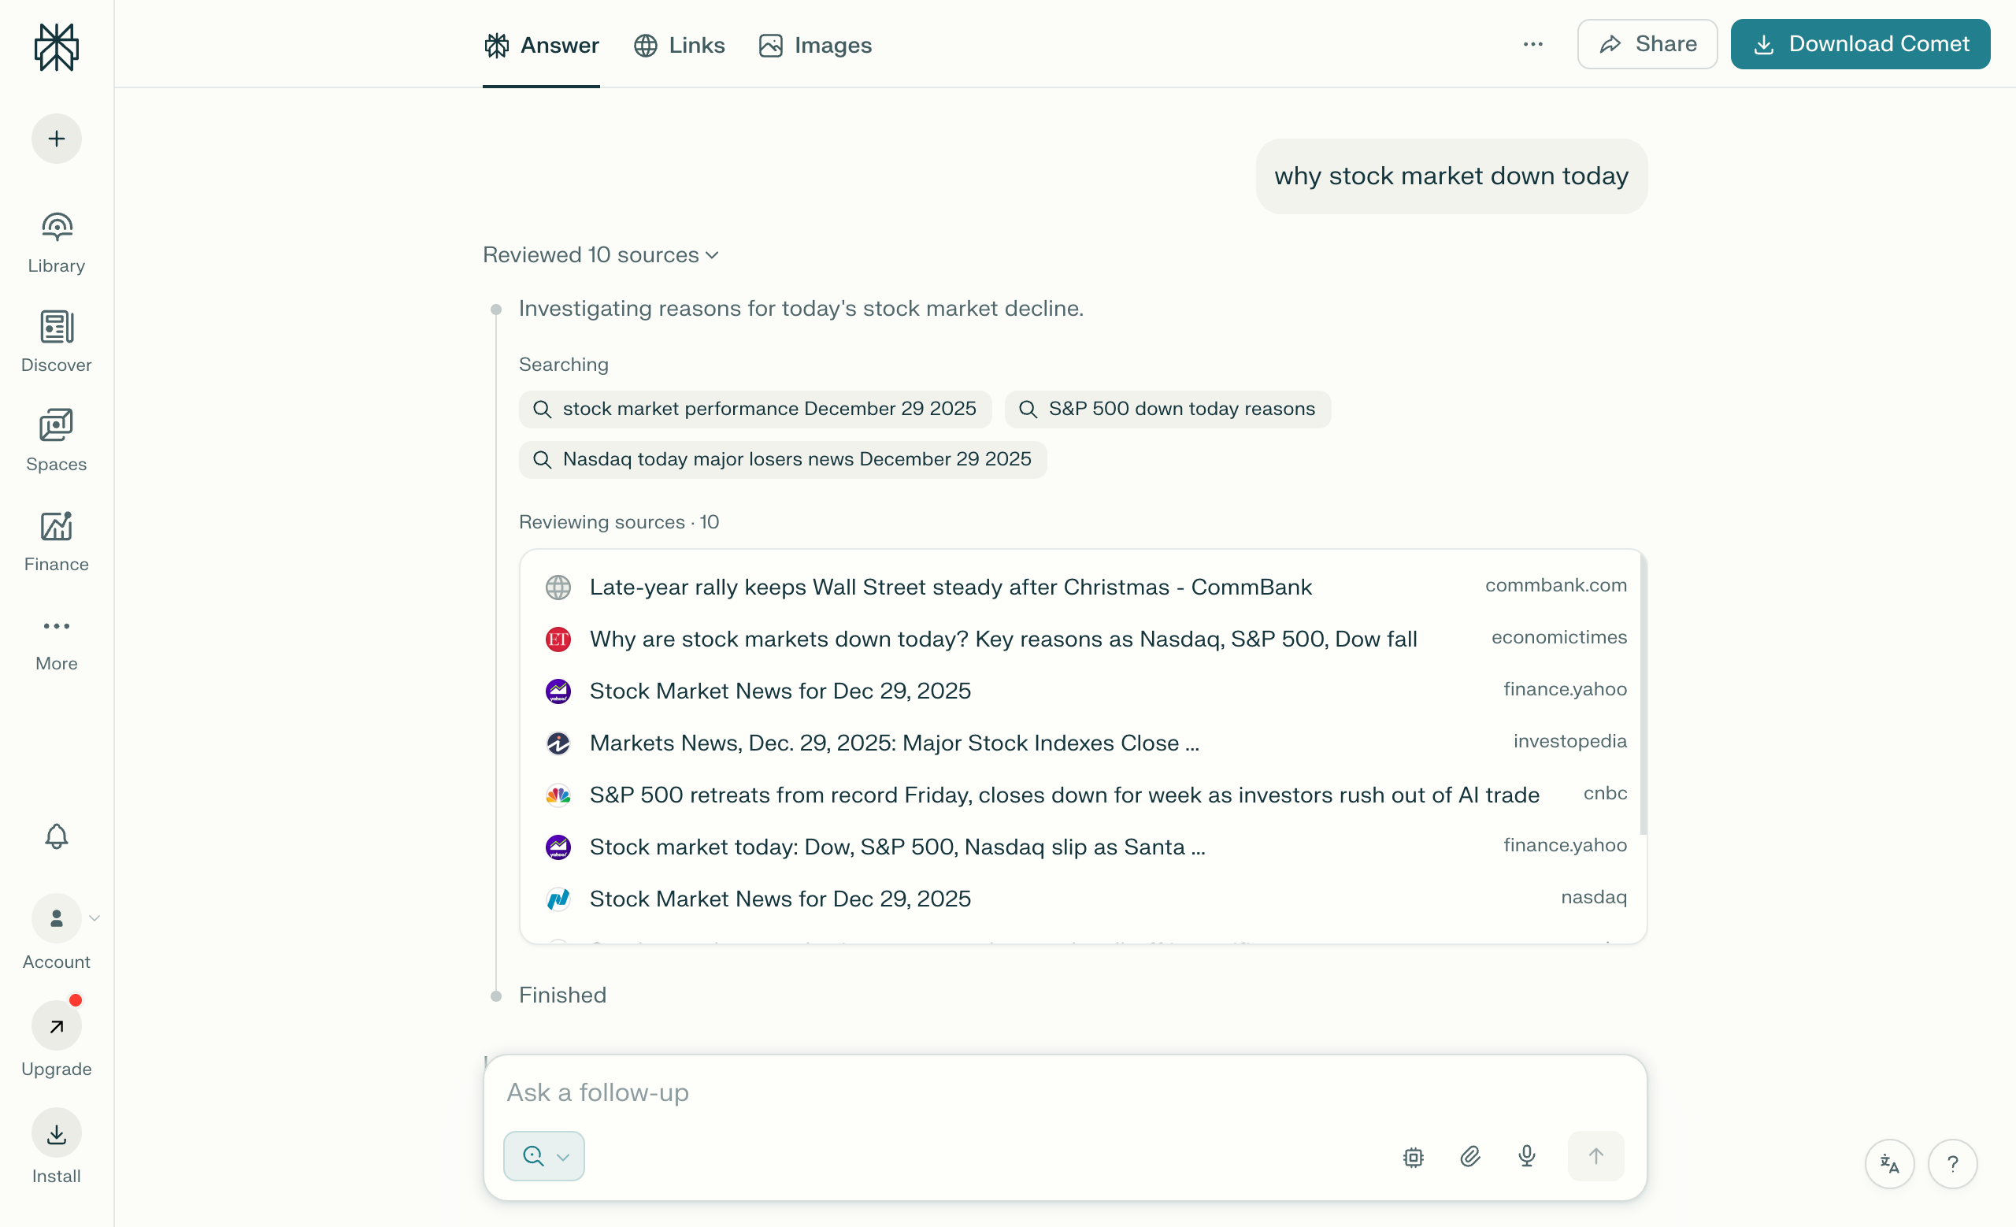The height and width of the screenshot is (1227, 2016).
Task: Click the model selection chip icon
Action: point(1413,1156)
